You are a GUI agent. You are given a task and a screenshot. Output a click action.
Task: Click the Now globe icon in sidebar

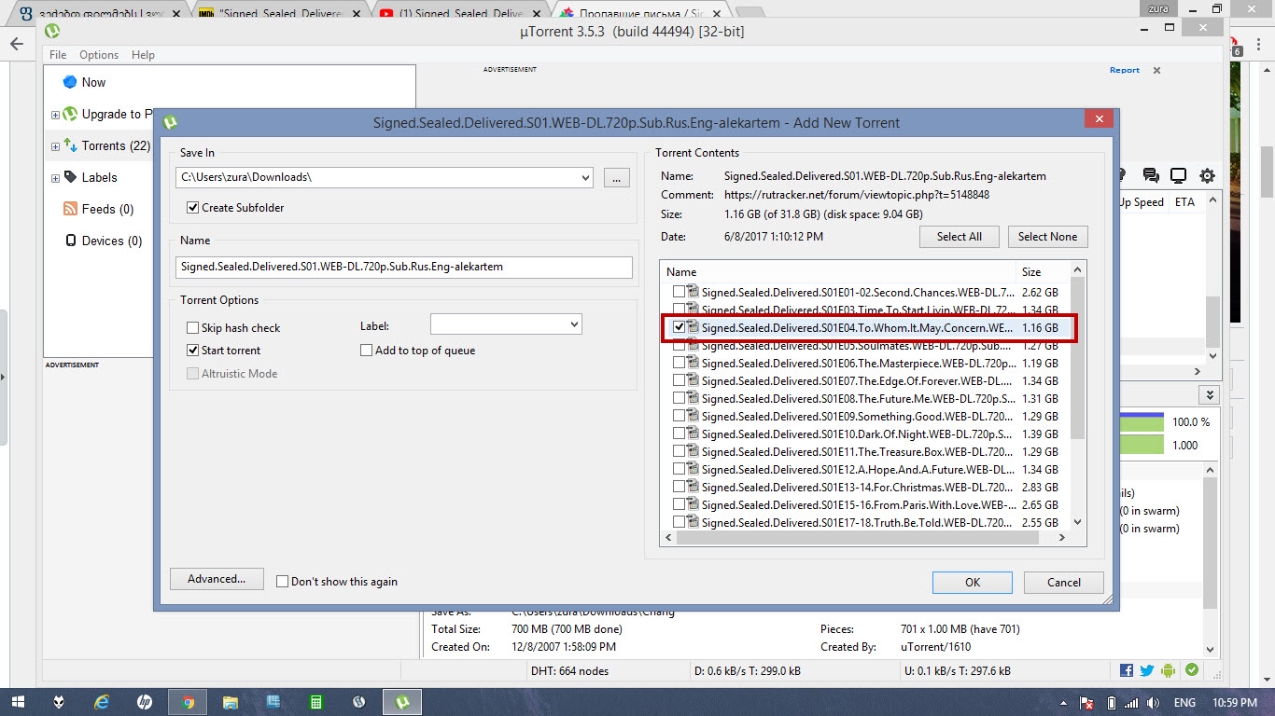70,82
